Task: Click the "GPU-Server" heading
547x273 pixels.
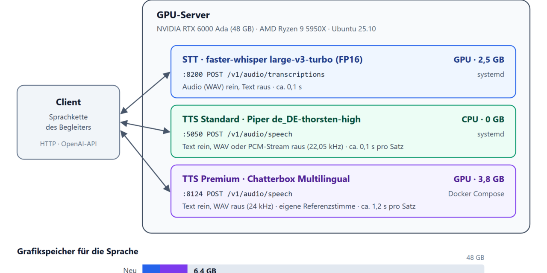Action: coord(183,15)
